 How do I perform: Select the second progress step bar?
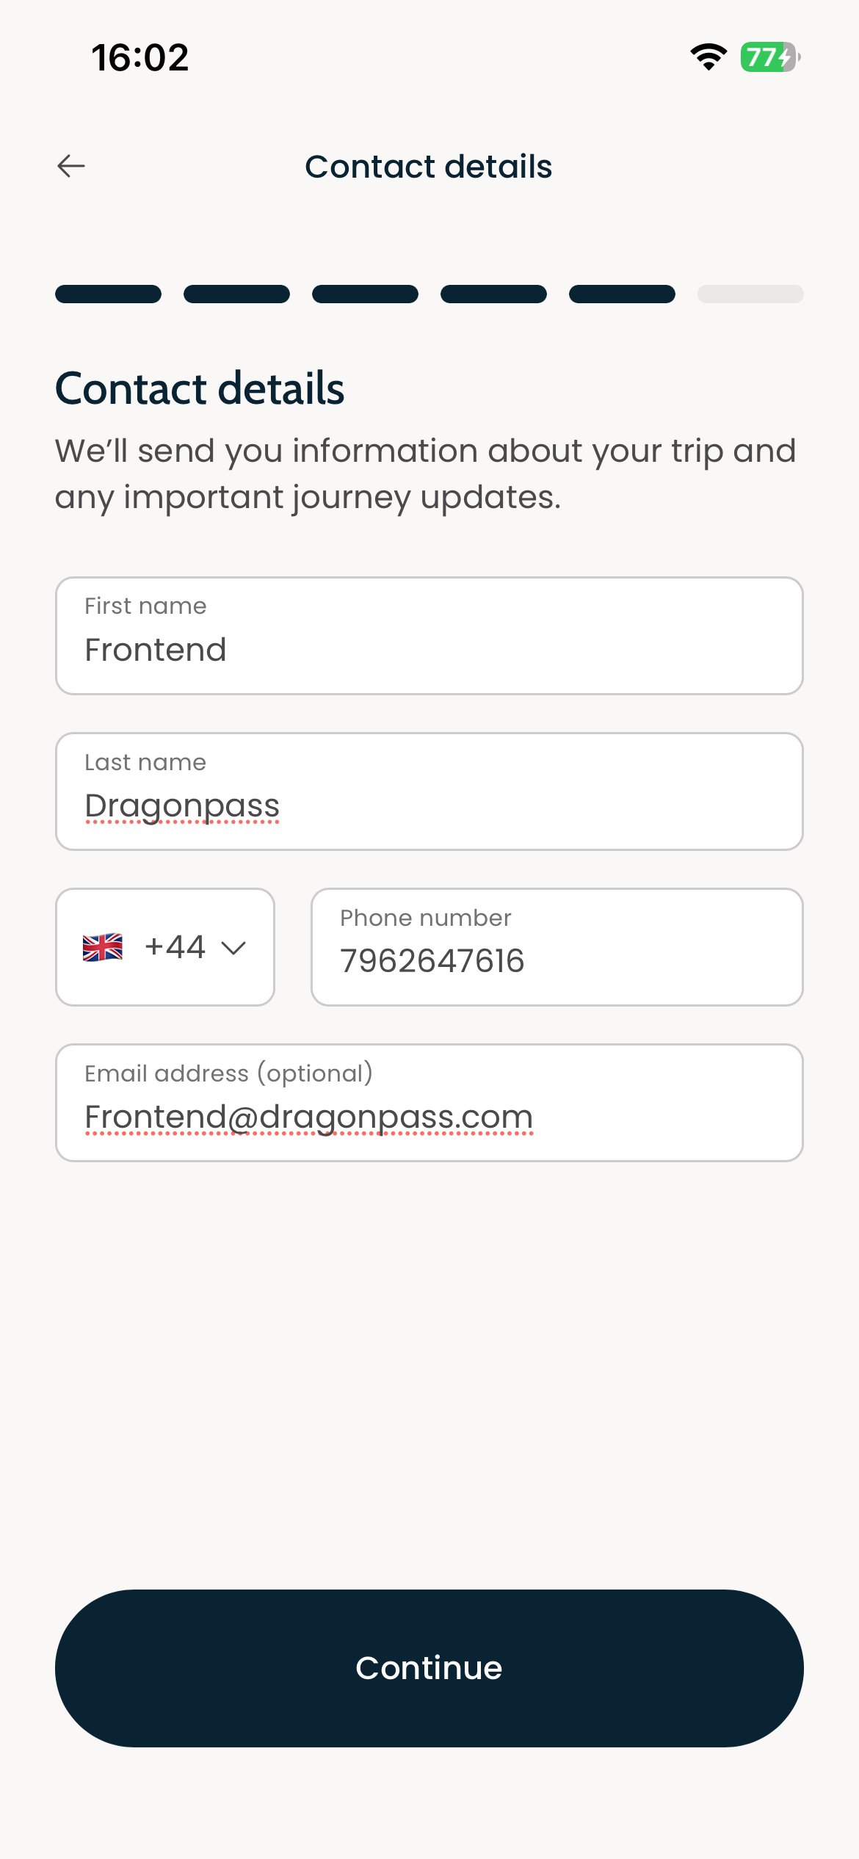(x=237, y=294)
